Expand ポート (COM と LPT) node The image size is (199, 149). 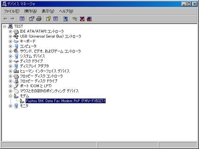pos(10,86)
